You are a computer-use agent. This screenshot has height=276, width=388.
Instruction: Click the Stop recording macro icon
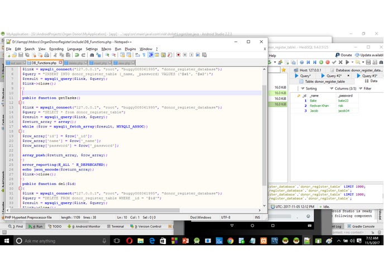tap(185, 55)
